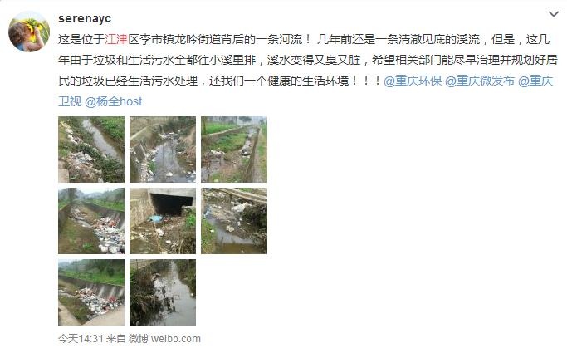This screenshot has height=353, width=567.
Task: Open the @重庆环保 mention
Action: (413, 81)
